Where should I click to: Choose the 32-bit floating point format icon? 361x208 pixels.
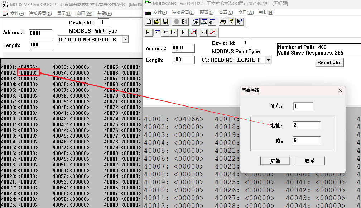point(185,32)
